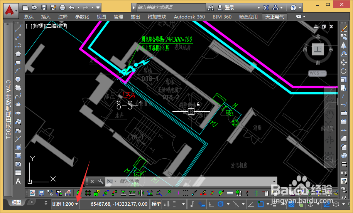Select the Move tool
The height and width of the screenshot is (213, 353).
click(x=344, y=62)
